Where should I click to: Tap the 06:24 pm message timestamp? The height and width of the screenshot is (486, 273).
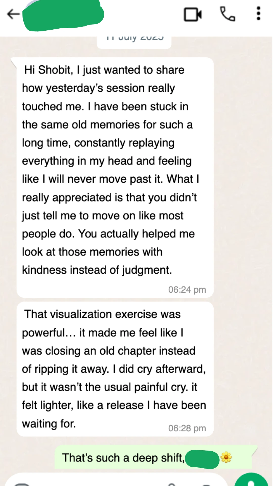(x=187, y=290)
